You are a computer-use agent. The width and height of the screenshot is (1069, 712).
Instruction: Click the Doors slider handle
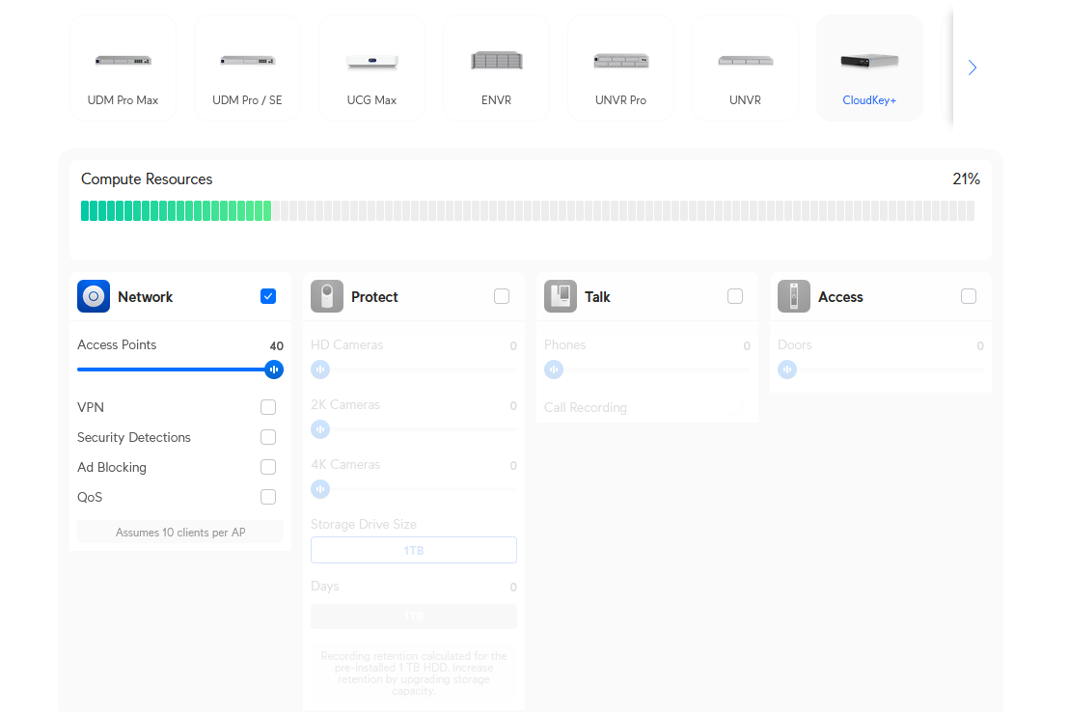click(x=787, y=370)
